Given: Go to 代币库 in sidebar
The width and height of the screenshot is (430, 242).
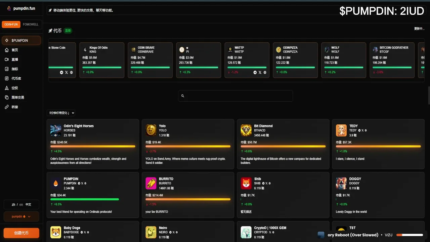Looking at the screenshot, I should [x=16, y=78].
